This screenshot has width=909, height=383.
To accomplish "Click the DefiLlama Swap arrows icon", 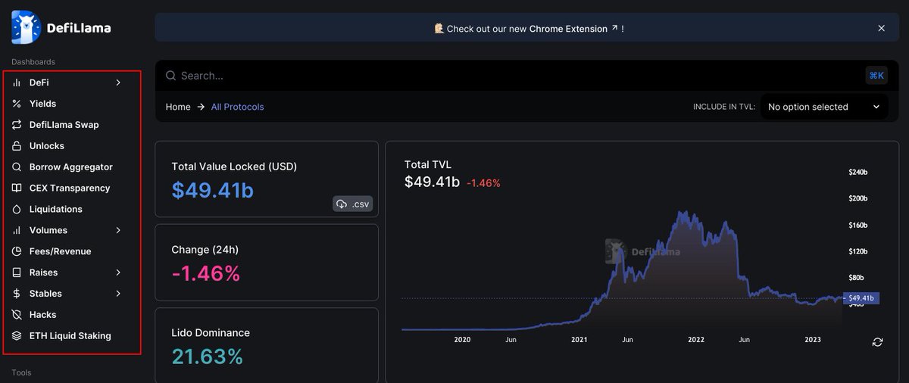I will [x=17, y=125].
